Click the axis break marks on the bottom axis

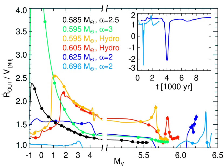104,148
